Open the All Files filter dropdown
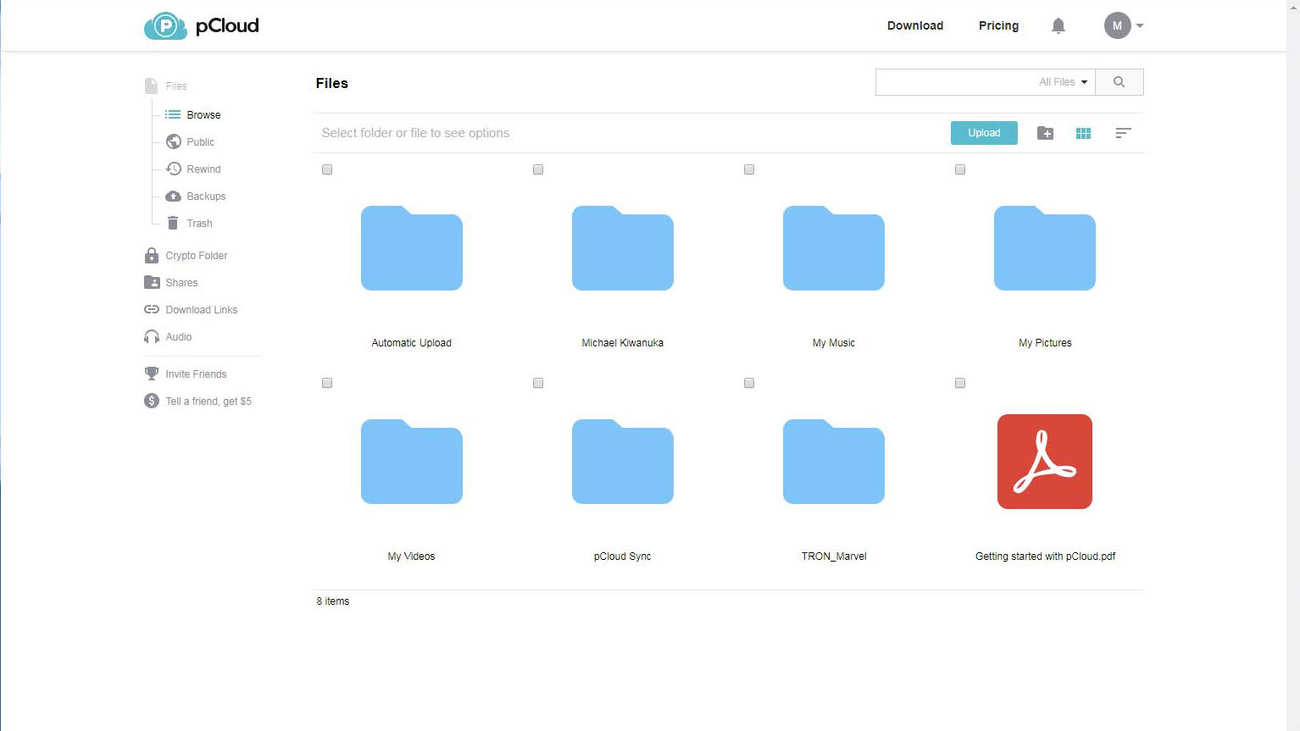The height and width of the screenshot is (731, 1300). pyautogui.click(x=1061, y=81)
